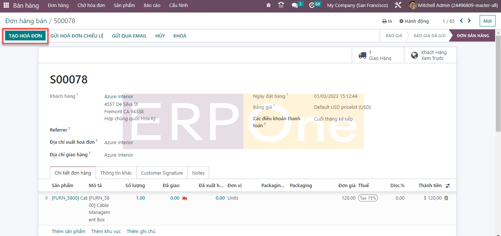Open the chat messages icon with badge 5
This screenshot has width=501, height=236.
tap(295, 6)
